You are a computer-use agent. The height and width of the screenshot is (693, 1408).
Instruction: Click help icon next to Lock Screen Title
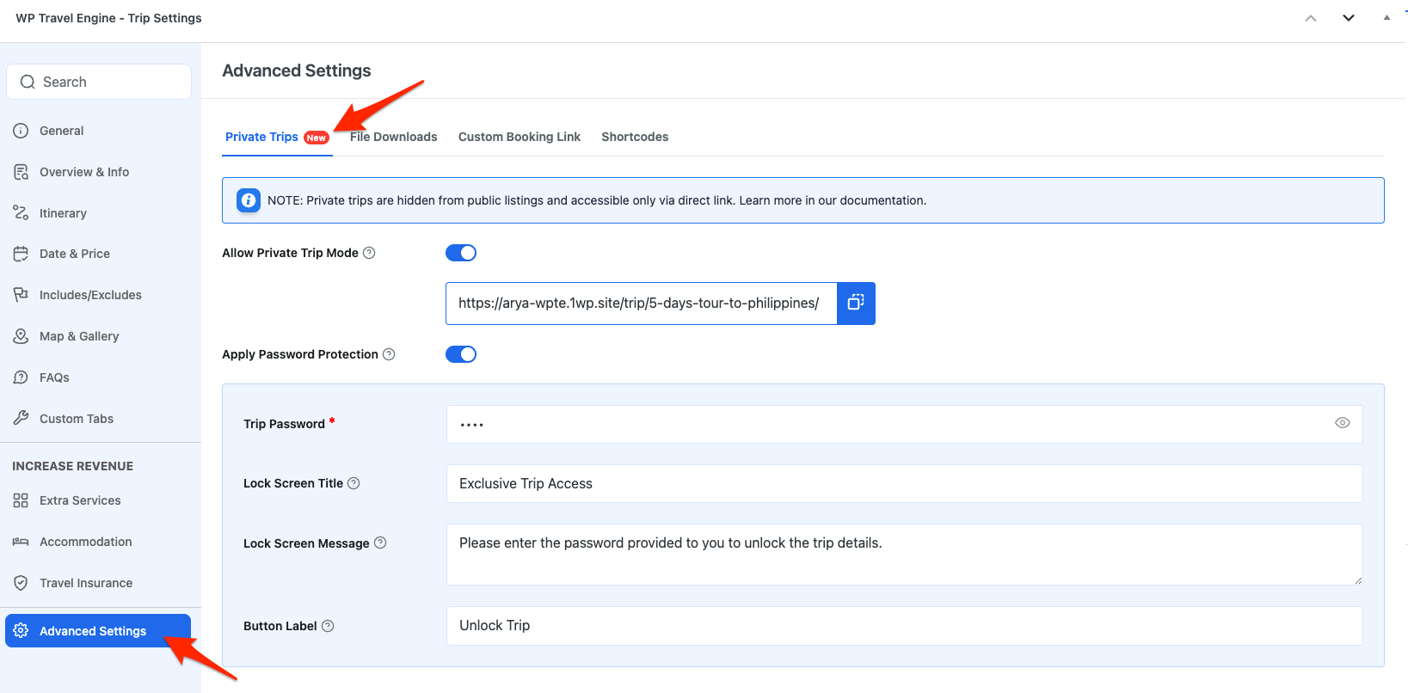click(354, 483)
